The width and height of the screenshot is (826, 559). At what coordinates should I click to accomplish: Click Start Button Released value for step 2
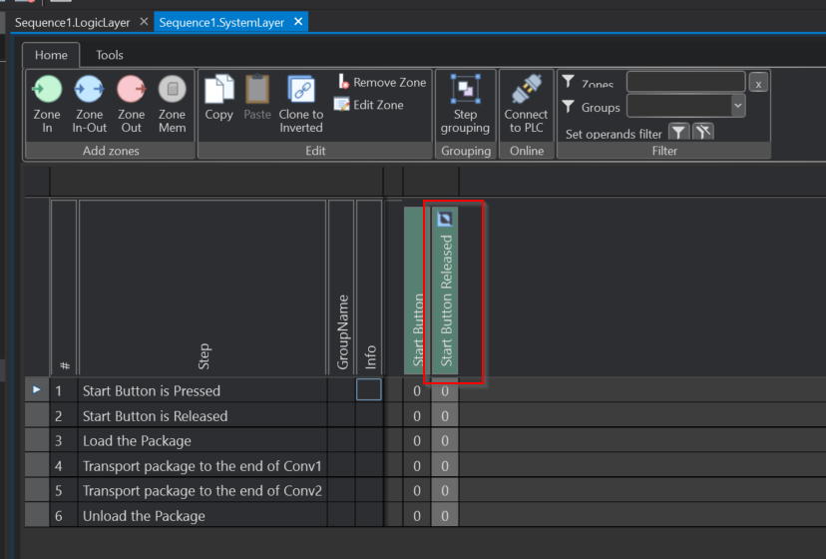click(x=445, y=416)
